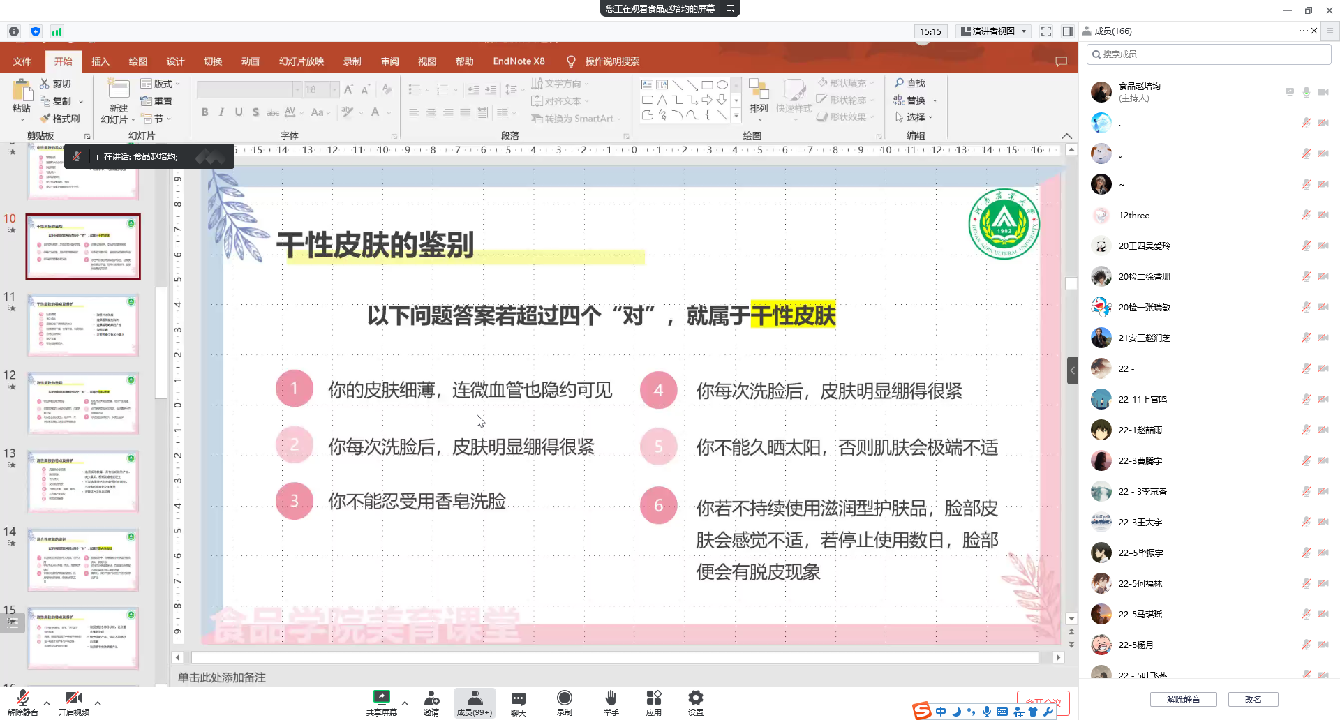The image size is (1340, 720).
Task: Toggle 开启视频 camera on
Action: [x=73, y=698]
